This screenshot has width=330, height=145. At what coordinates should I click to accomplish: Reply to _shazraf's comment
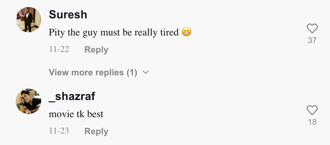tap(96, 131)
